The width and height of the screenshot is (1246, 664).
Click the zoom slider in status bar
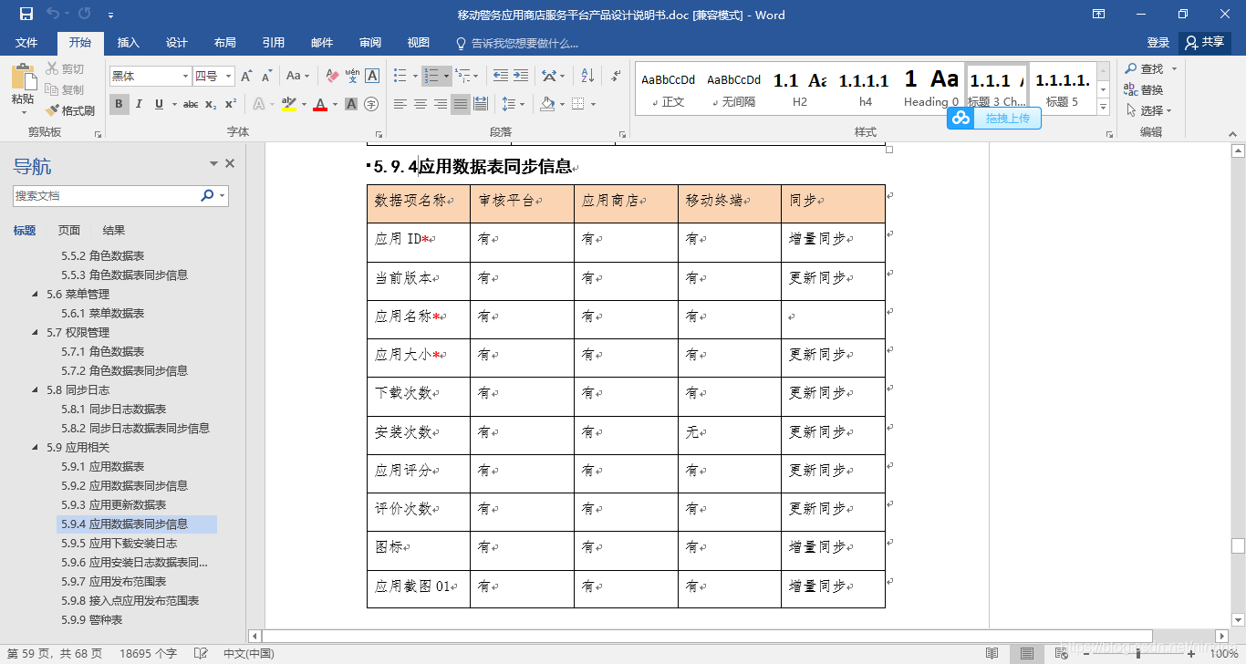click(1138, 653)
